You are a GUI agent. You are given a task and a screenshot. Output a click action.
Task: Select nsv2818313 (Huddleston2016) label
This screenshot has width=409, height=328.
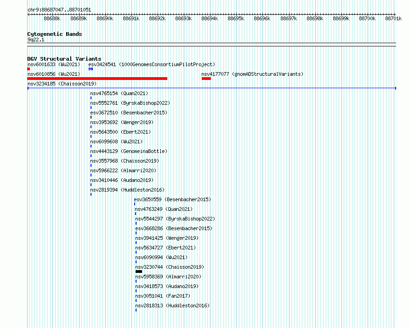coord(173,305)
